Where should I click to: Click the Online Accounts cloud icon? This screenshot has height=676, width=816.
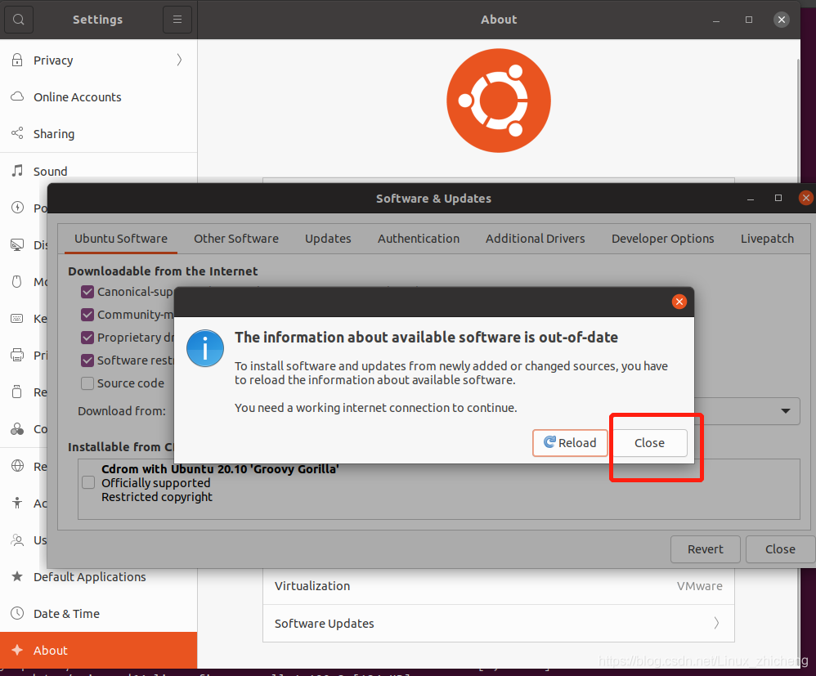[17, 96]
